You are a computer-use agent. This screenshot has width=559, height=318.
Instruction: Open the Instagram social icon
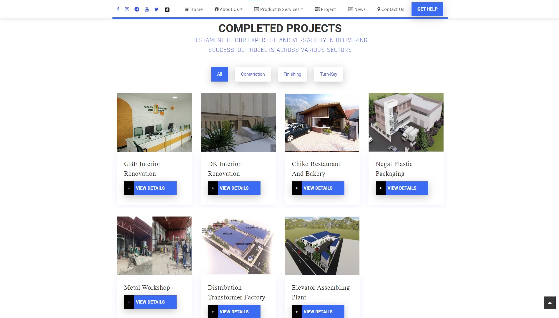coord(127,9)
